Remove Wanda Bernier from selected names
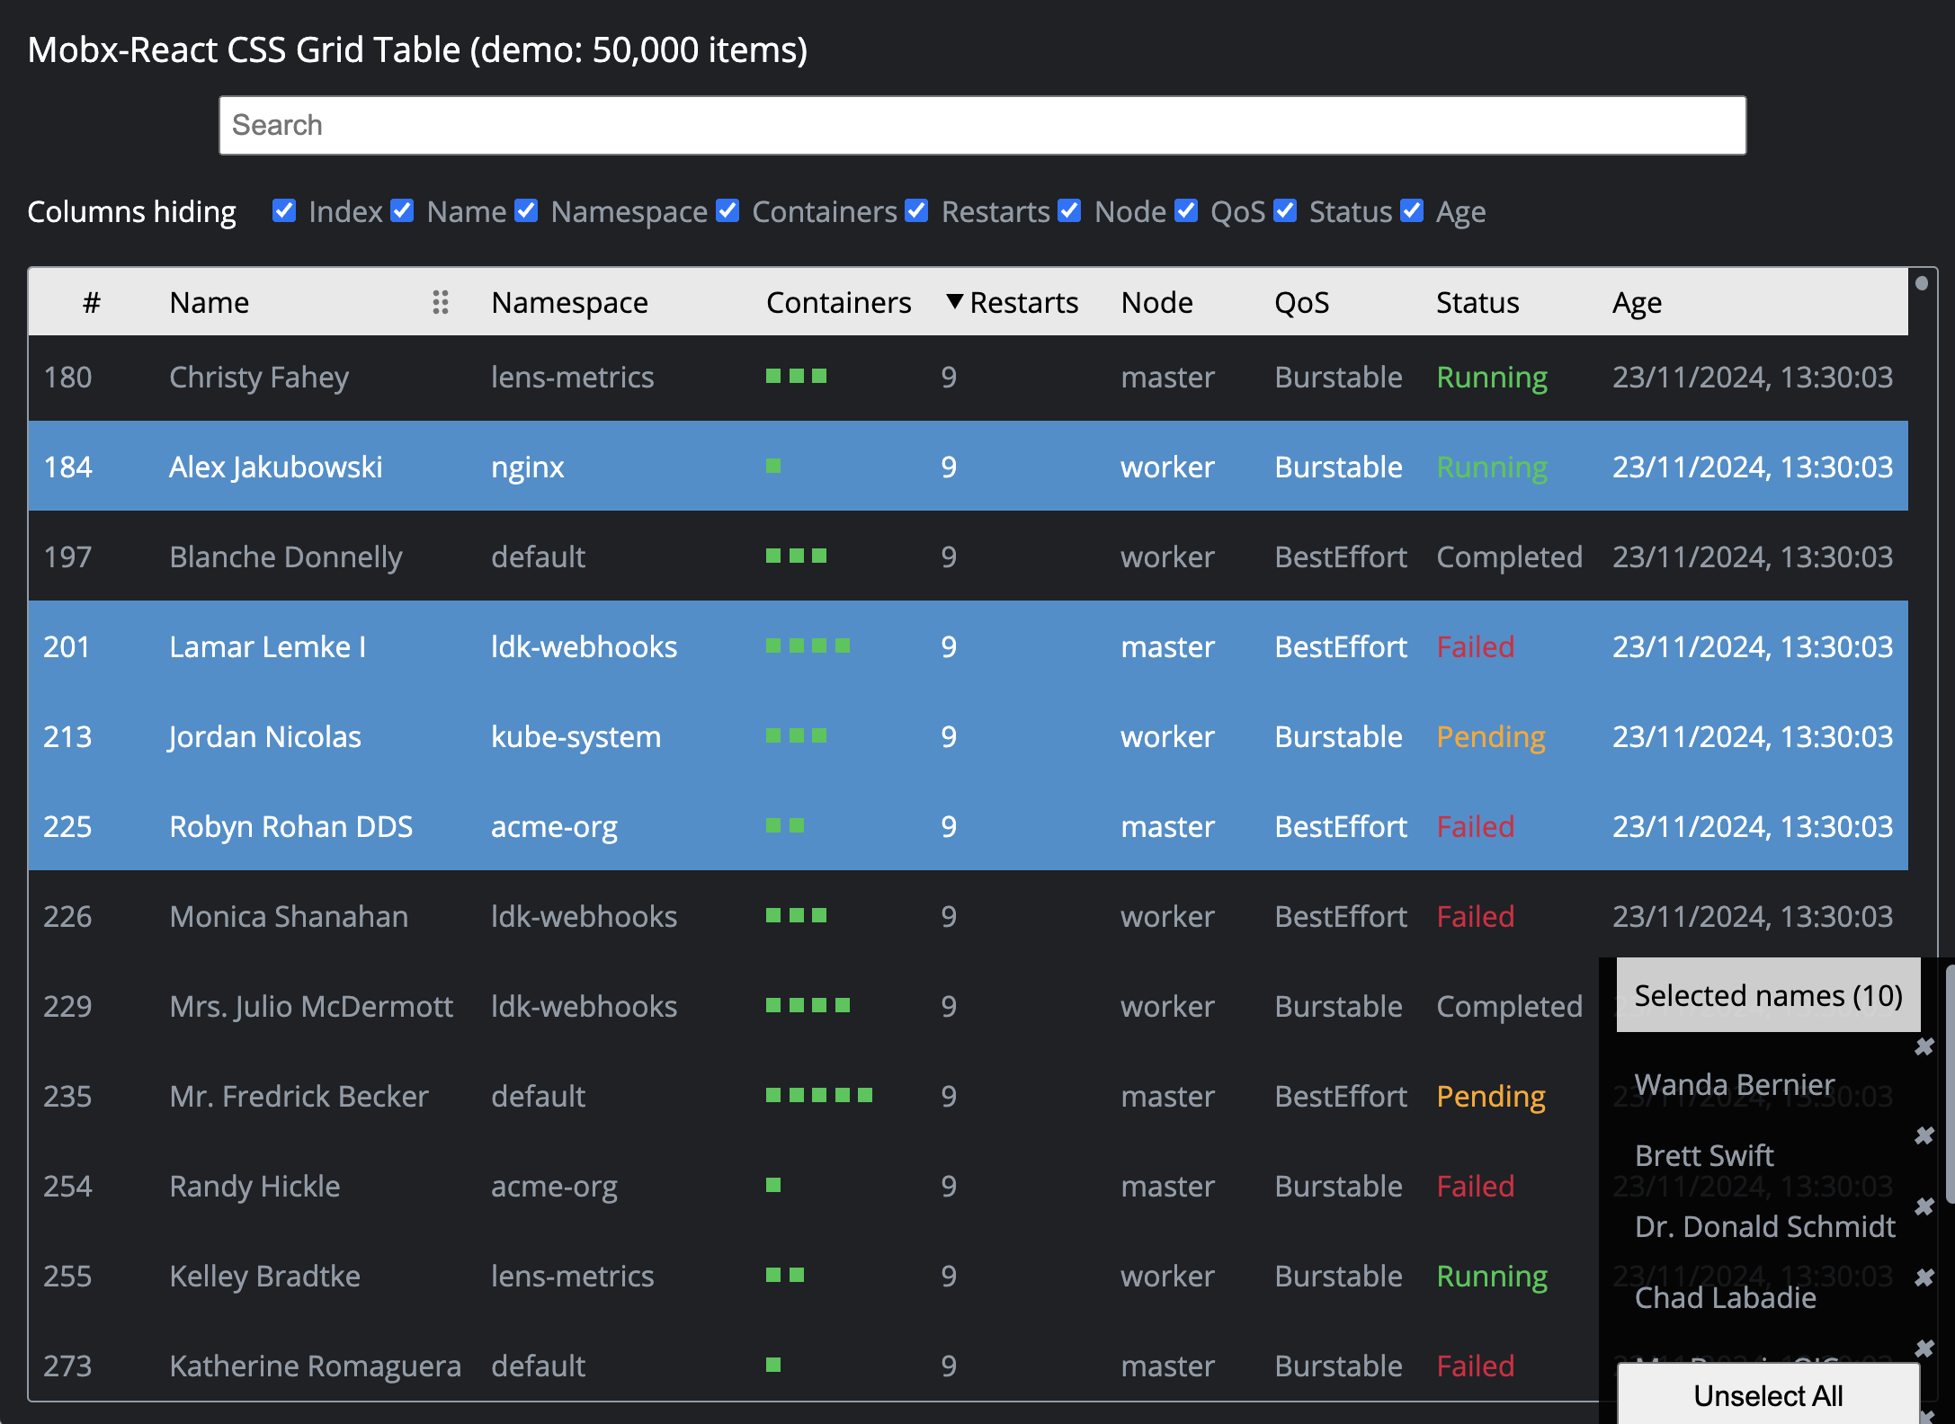 [x=1924, y=1046]
